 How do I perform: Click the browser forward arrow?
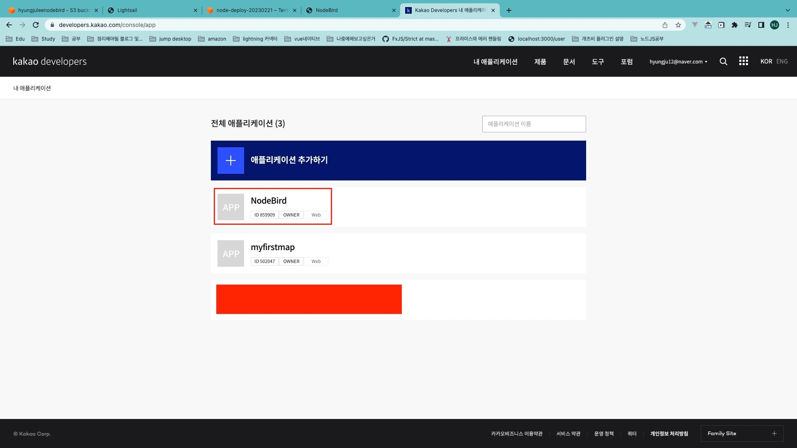point(22,25)
